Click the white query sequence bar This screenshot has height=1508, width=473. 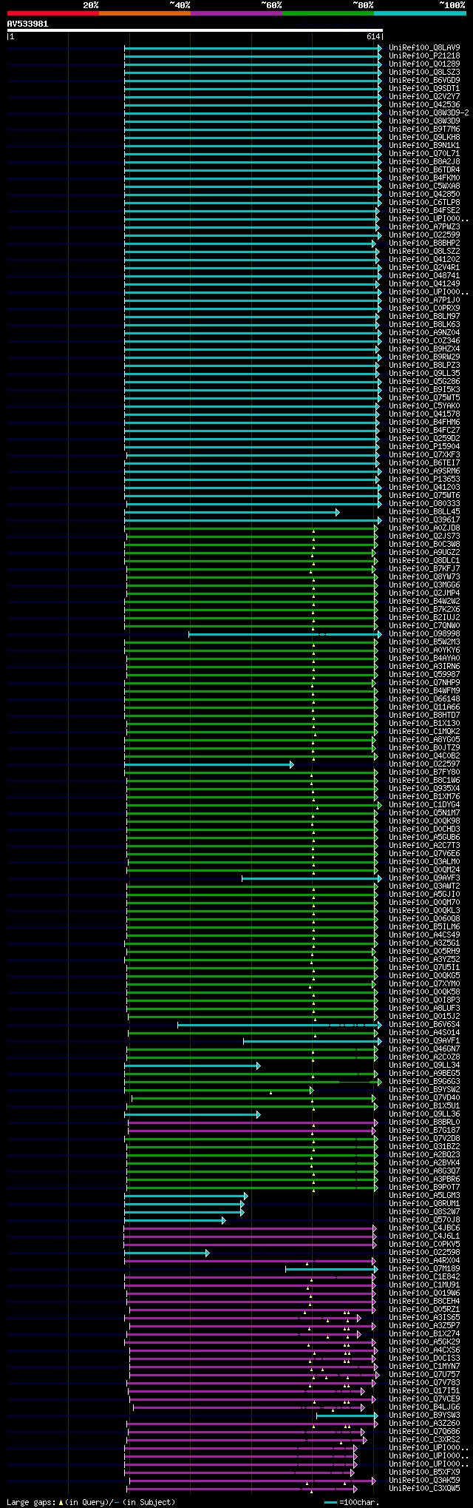tap(195, 30)
